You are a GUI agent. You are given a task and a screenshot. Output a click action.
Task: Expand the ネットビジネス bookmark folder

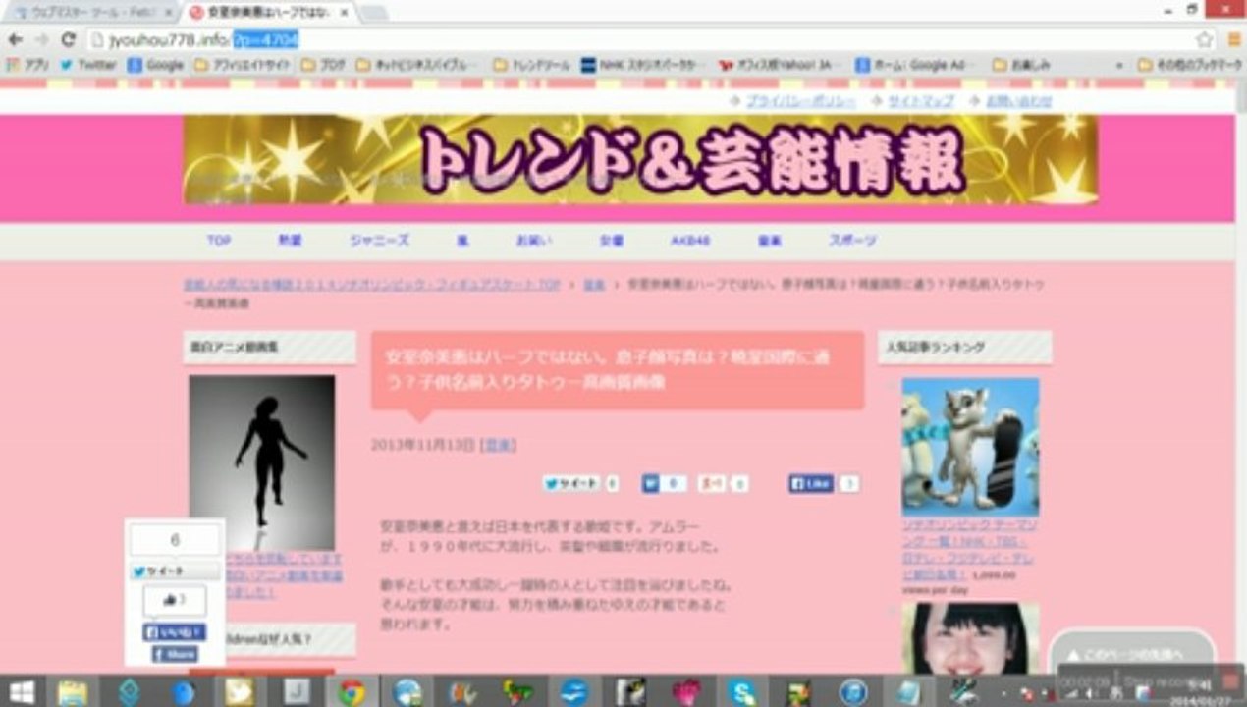point(417,65)
